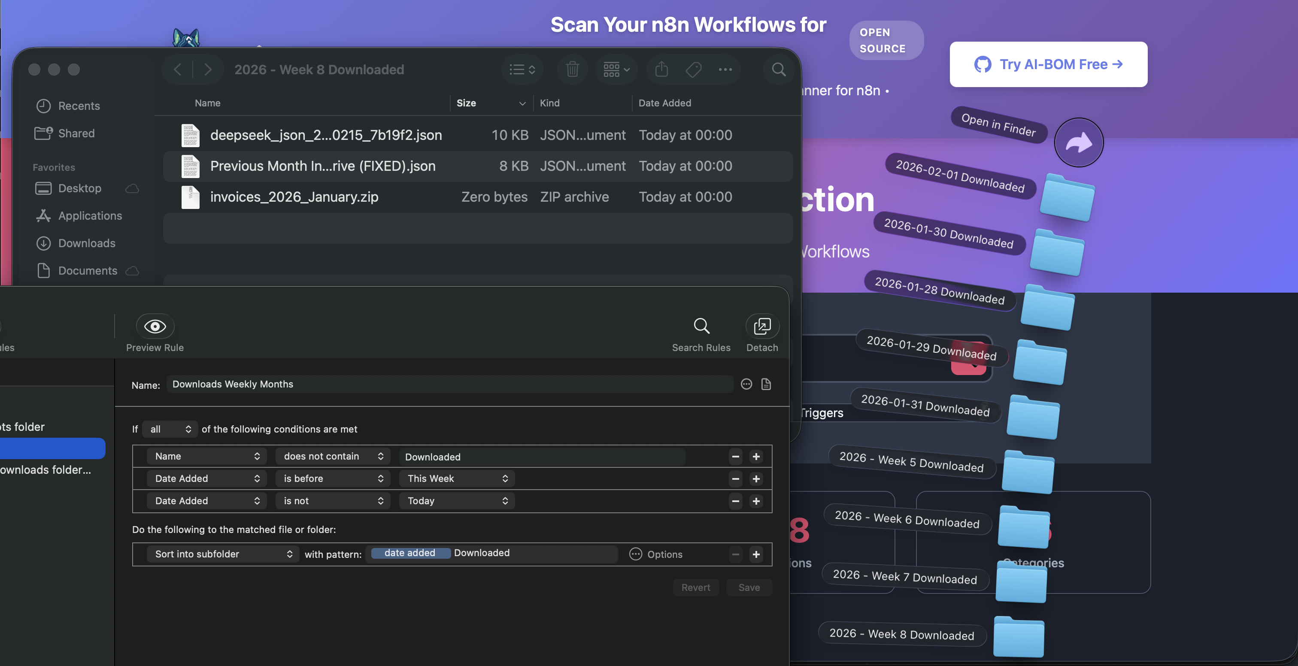Select Downloads in Finder sidebar
Image resolution: width=1298 pixels, height=666 pixels.
pyautogui.click(x=87, y=243)
